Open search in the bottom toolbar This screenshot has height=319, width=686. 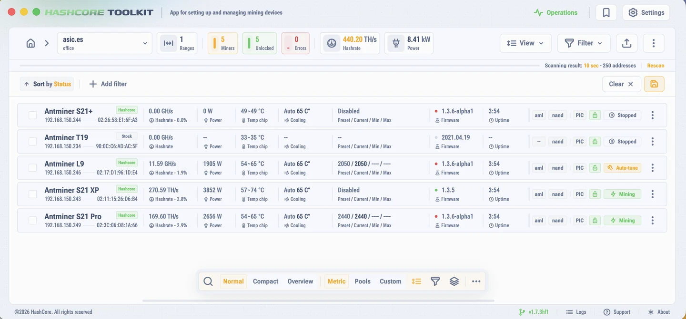point(208,281)
